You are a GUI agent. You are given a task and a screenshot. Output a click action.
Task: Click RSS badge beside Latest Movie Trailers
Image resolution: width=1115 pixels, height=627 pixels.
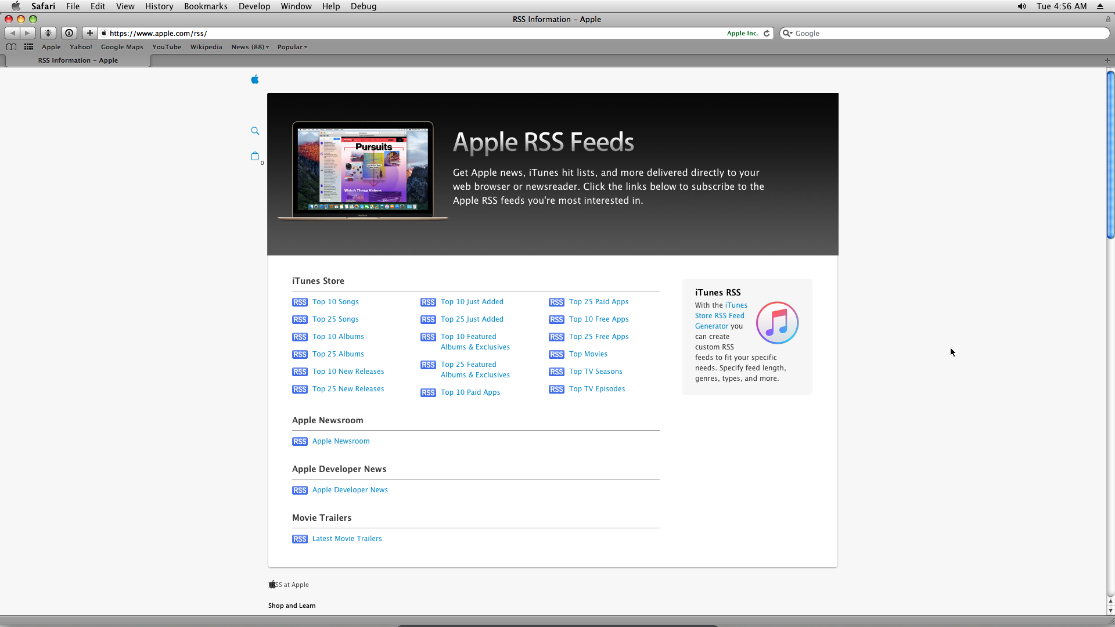coord(300,539)
